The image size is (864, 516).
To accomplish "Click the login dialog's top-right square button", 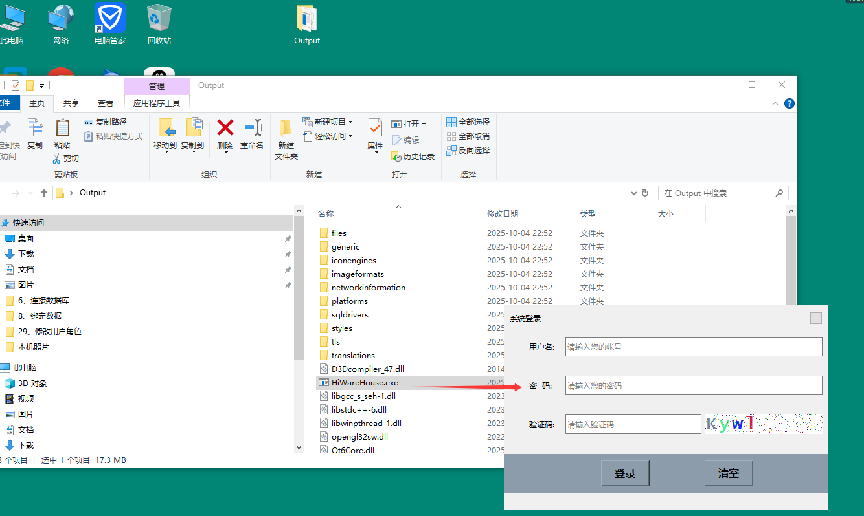I will [816, 318].
